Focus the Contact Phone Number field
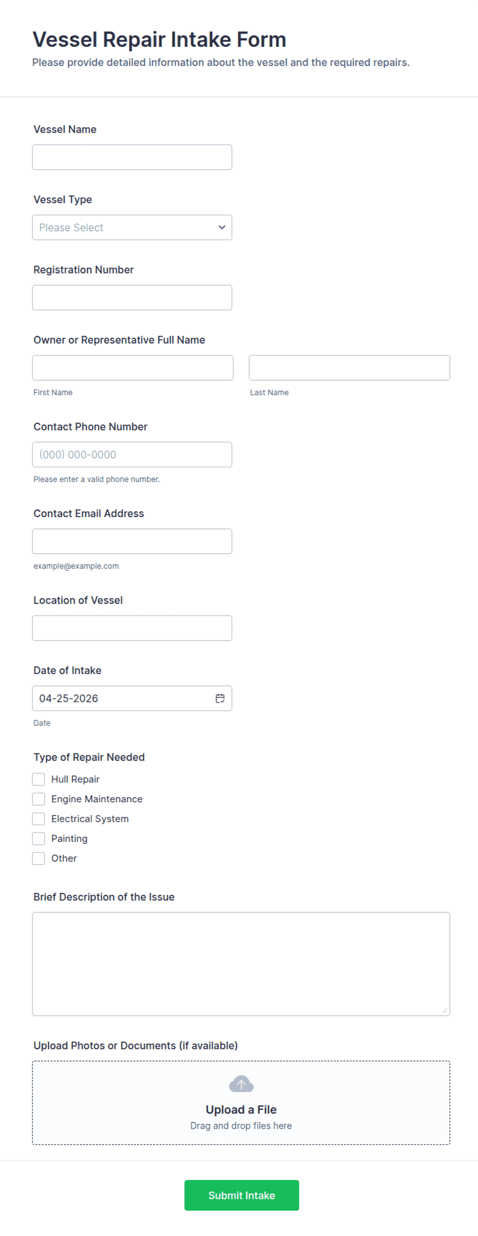The image size is (478, 1236). tap(132, 454)
